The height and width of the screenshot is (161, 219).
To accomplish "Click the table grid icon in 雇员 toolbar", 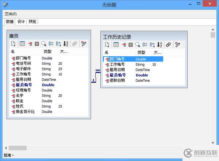I will [x=22, y=44].
